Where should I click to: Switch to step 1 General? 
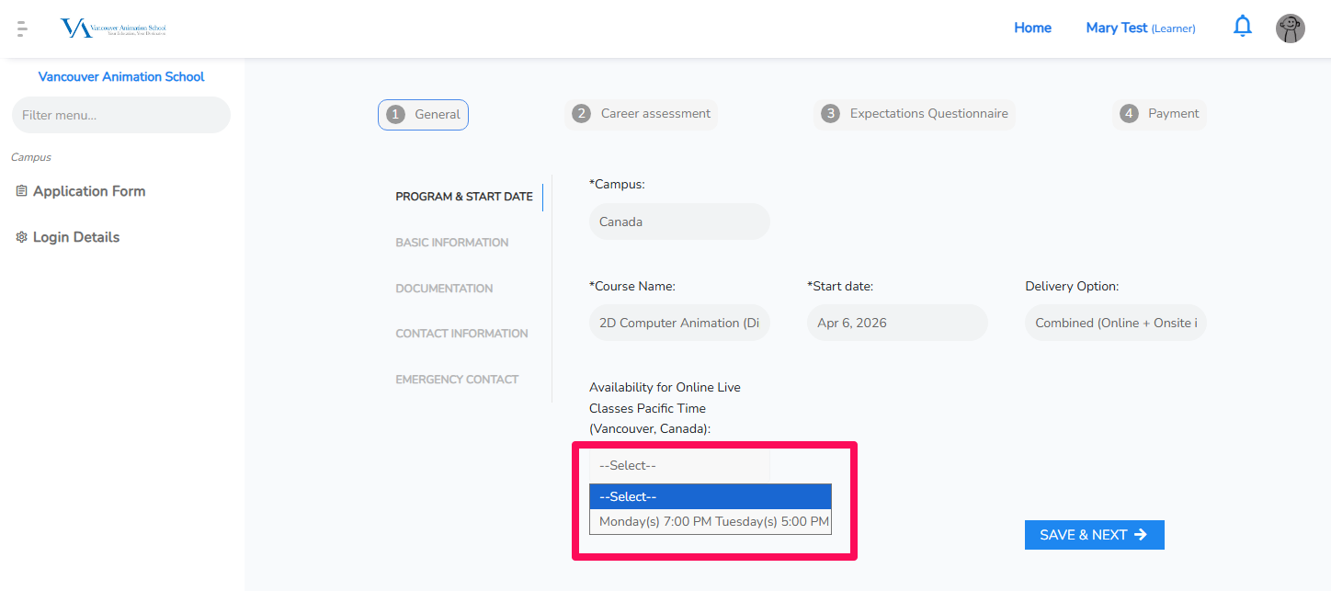423,115
